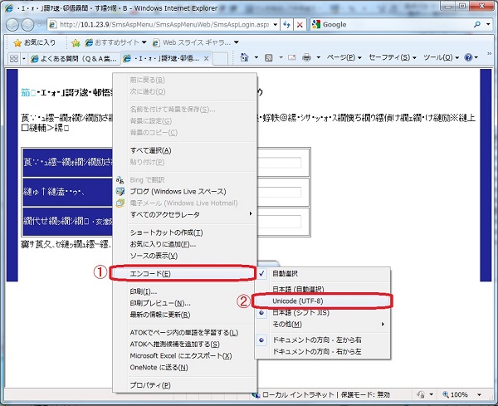
Task: Open the search provider dropdown arrow
Action: 488,24
